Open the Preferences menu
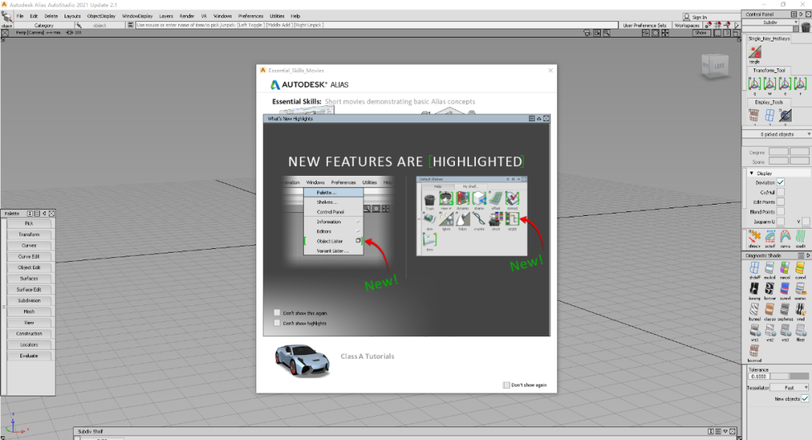The image size is (812, 440). click(250, 16)
